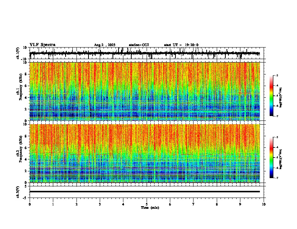
Task: Click the ch.1 voltage waveform plot
Action: (146, 53)
